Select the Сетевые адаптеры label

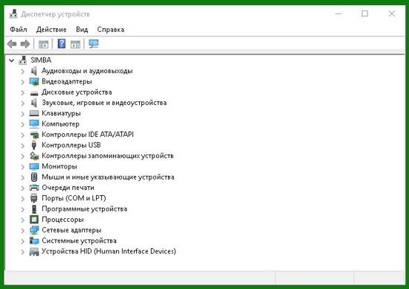[x=71, y=230]
